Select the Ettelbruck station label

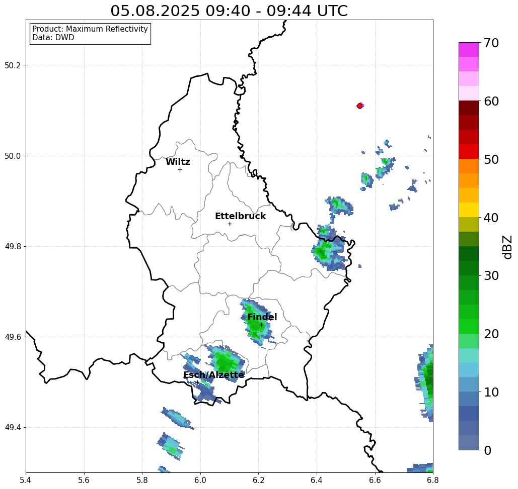(240, 216)
